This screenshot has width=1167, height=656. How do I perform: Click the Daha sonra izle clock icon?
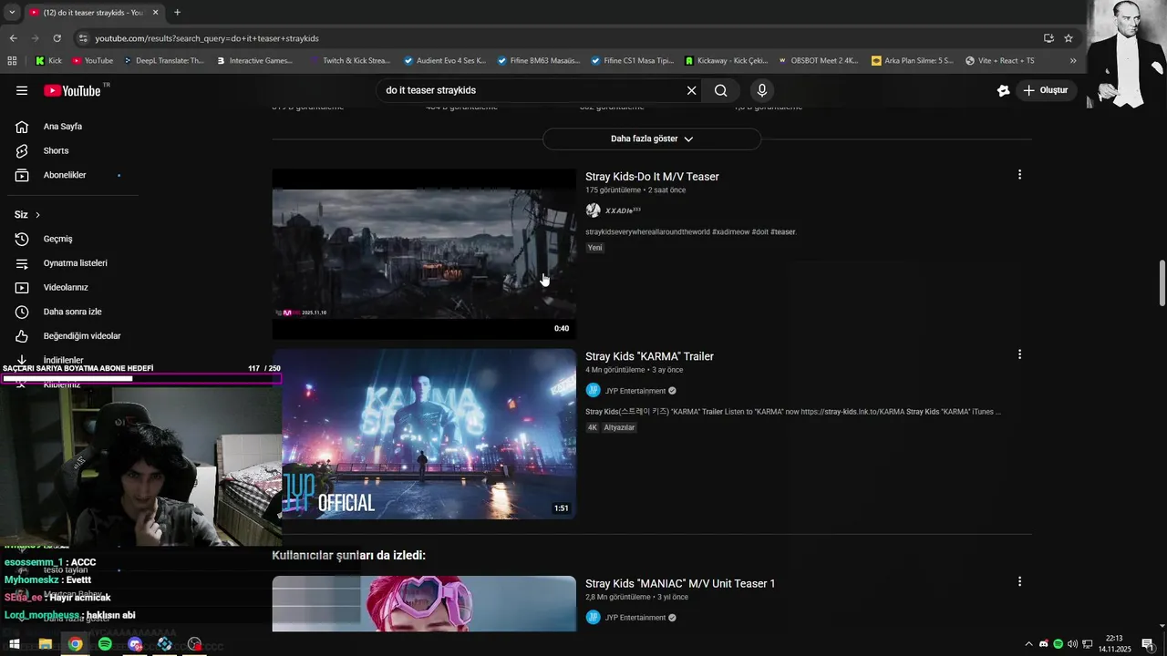[x=22, y=312]
